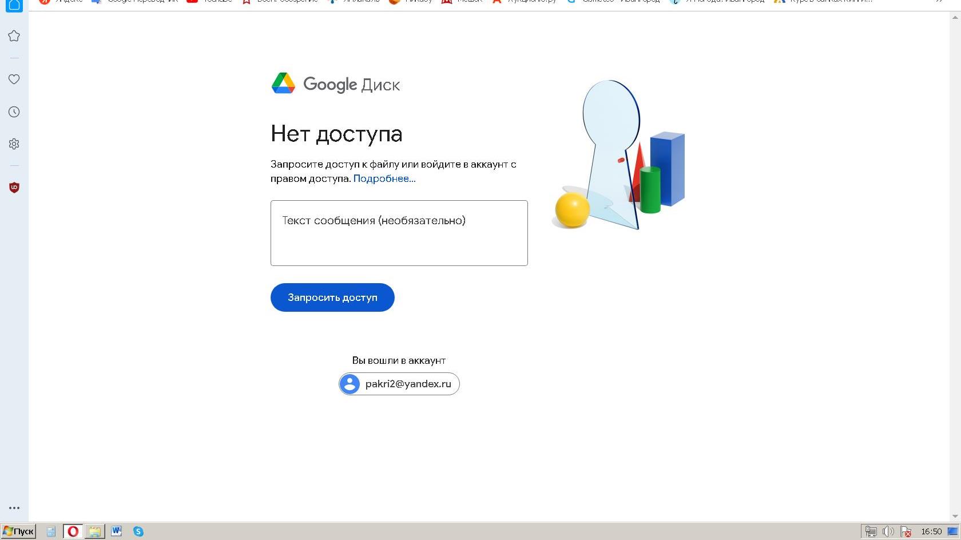Click the blue show desktop button

pyautogui.click(x=953, y=531)
